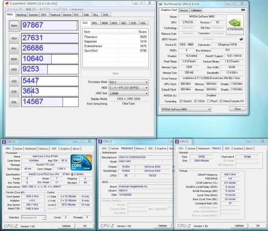
Task: Open the NVIDIA GeForce 9400 GPU selector dropdown
Action: point(186,109)
